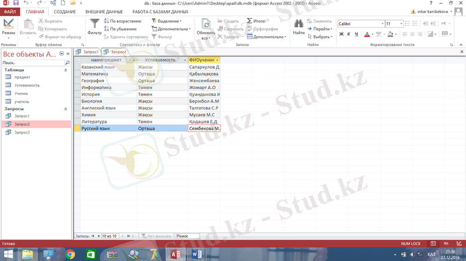
Task: Collapse the Запросы group in navigation pane
Action: (x=65, y=108)
